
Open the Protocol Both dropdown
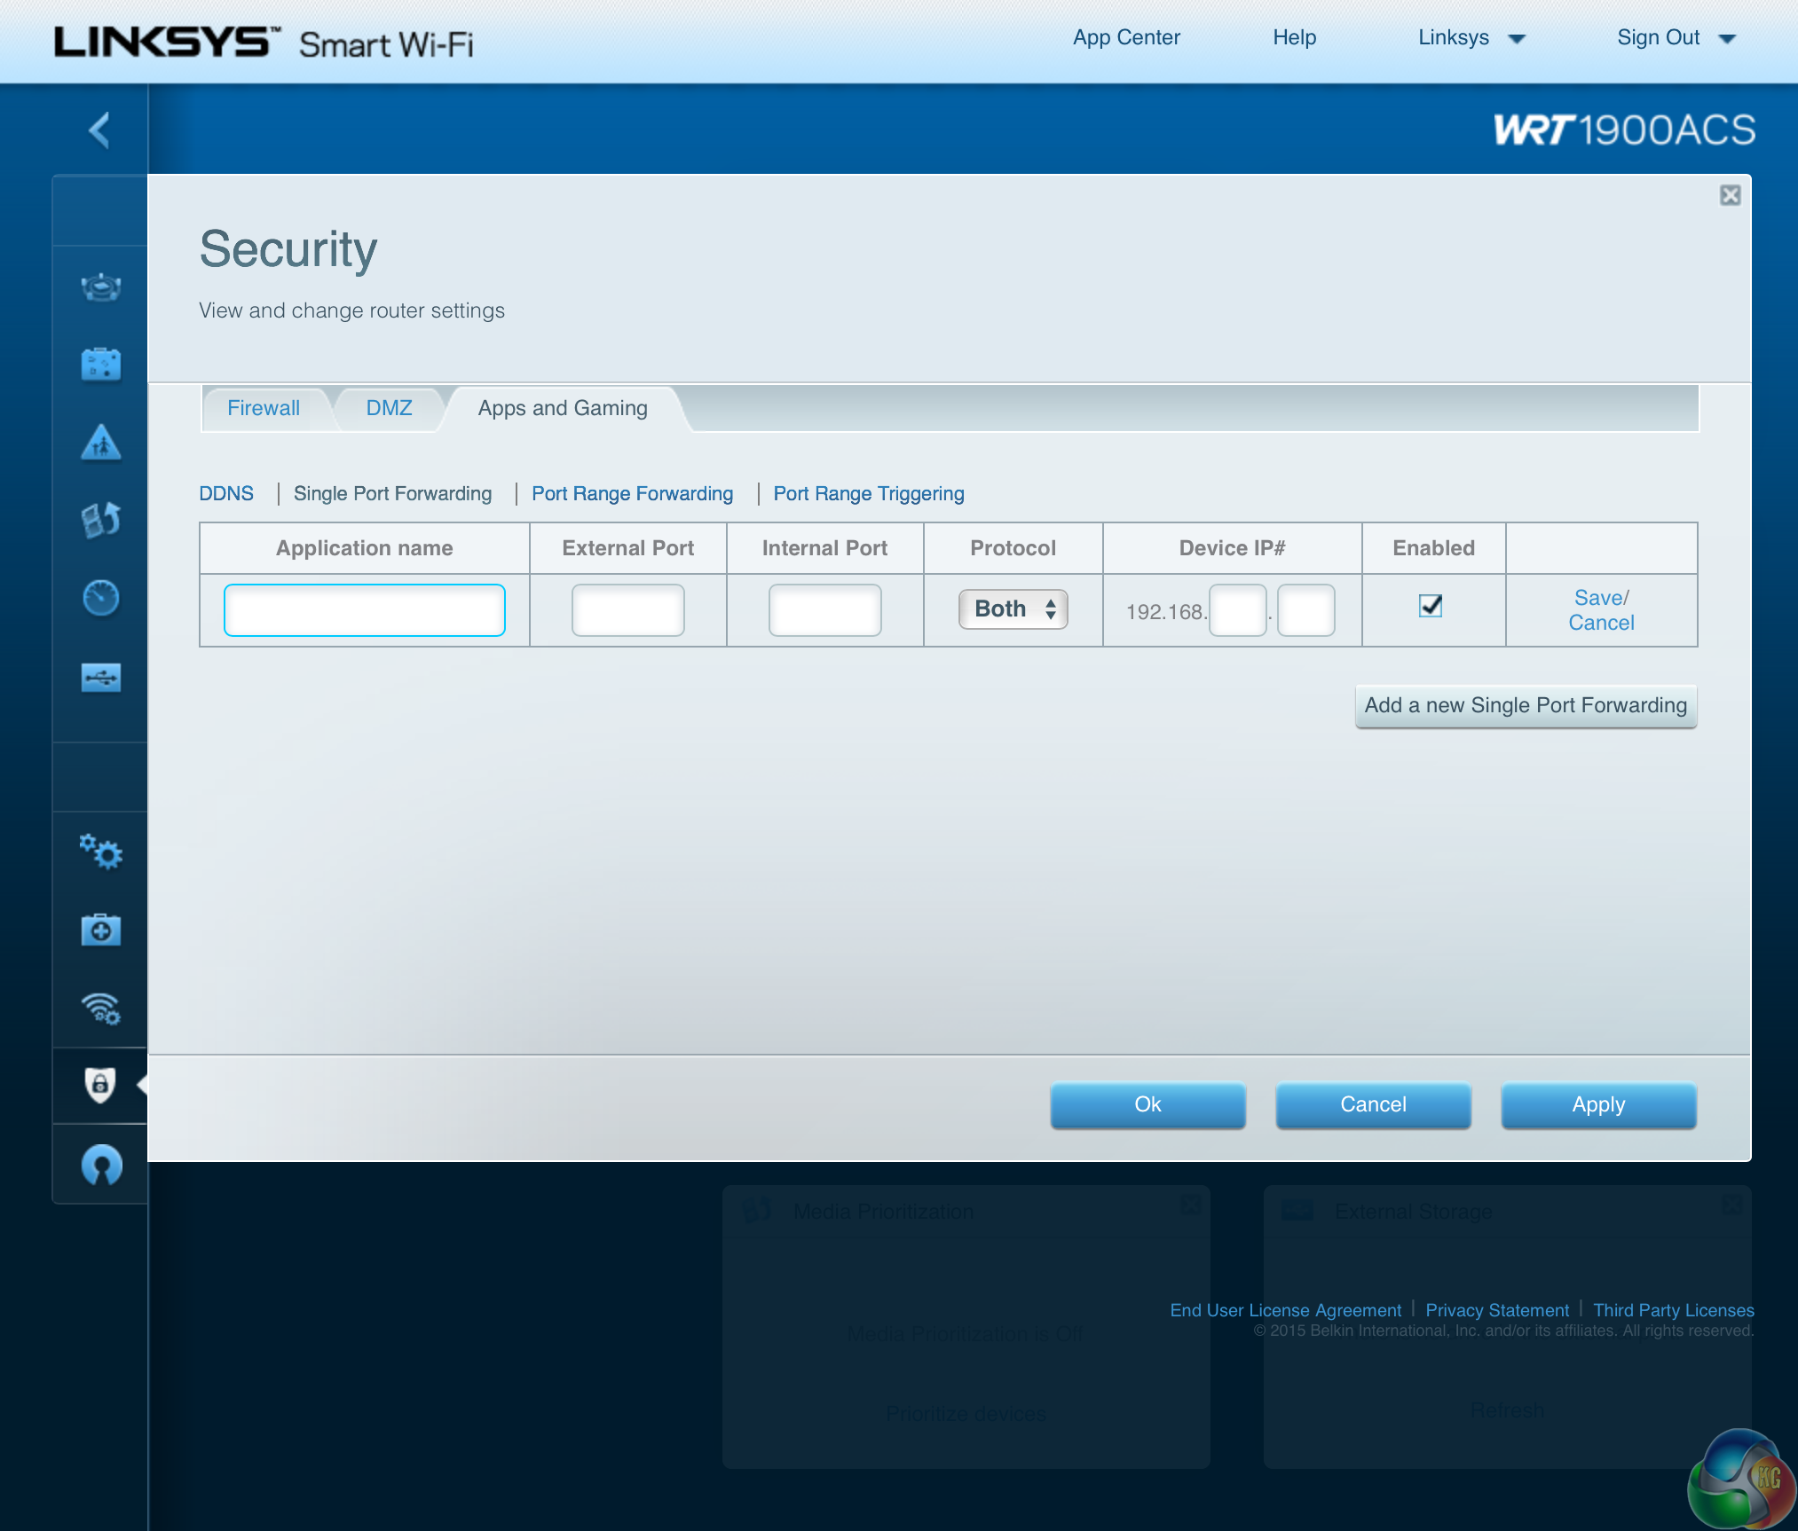1013,609
